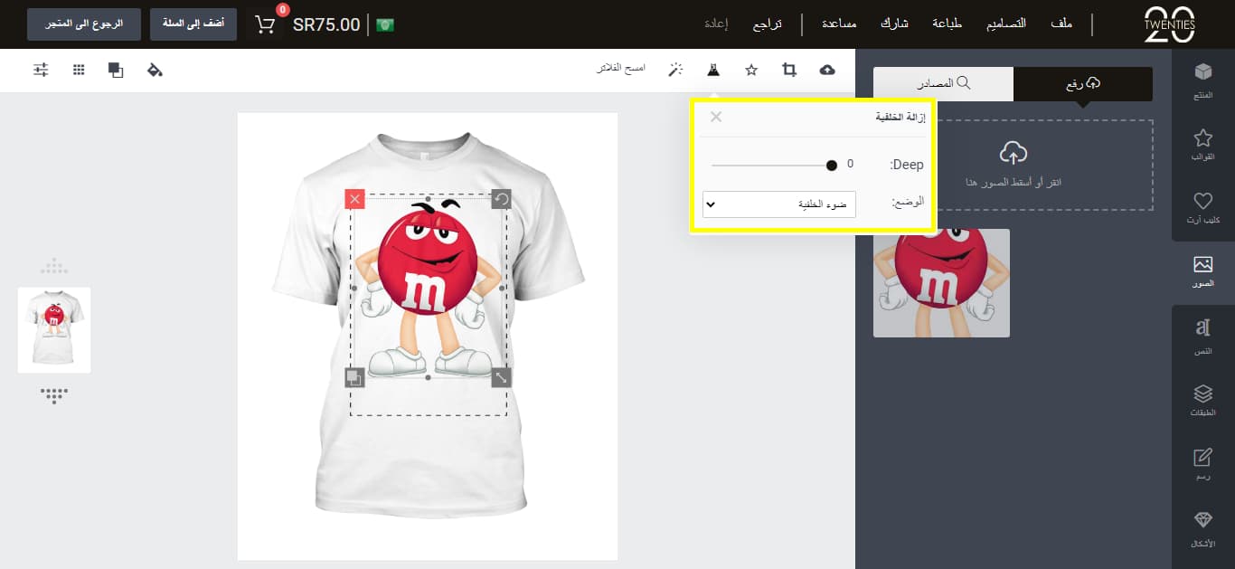This screenshot has height=569, width=1235.
Task: Click أضف إلى السلة (Add to cart) button
Action: 193,24
